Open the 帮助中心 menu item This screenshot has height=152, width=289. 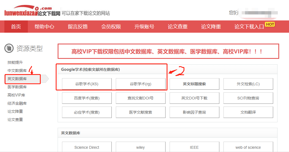tap(44, 26)
